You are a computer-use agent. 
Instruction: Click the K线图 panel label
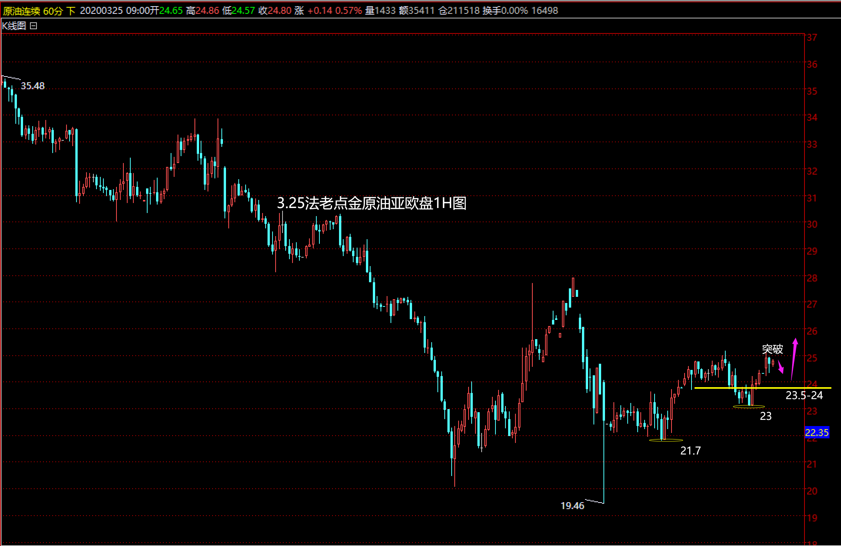(x=14, y=26)
